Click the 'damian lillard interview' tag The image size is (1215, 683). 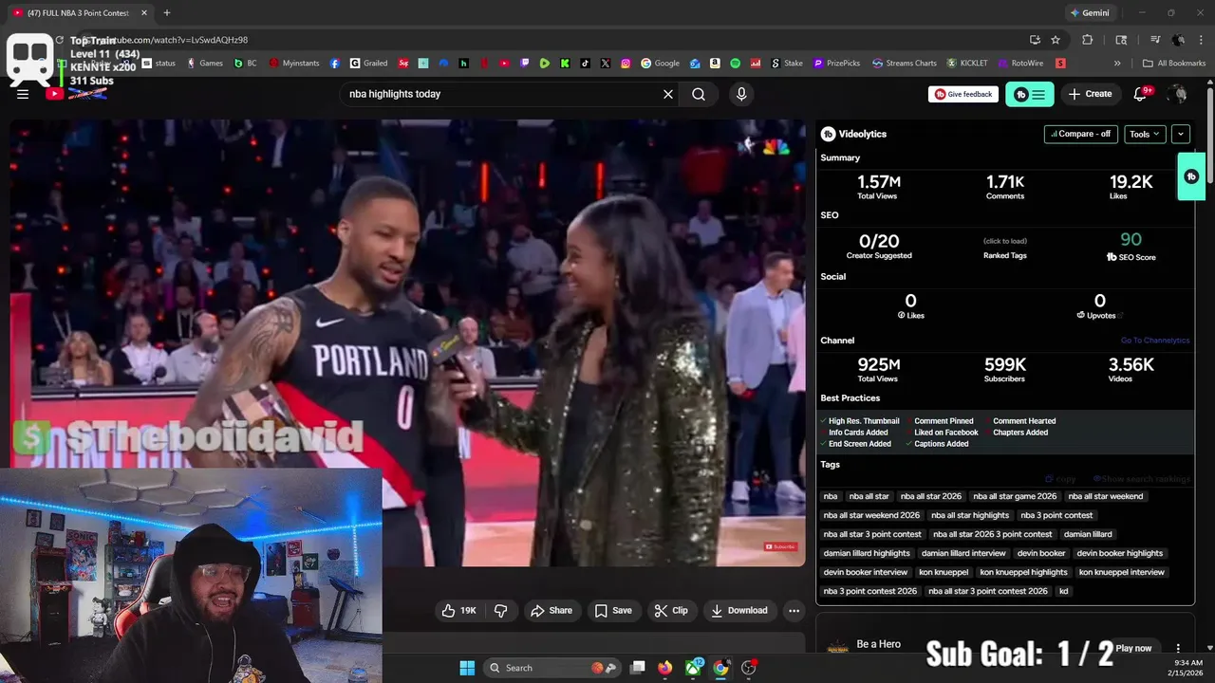pyautogui.click(x=963, y=553)
